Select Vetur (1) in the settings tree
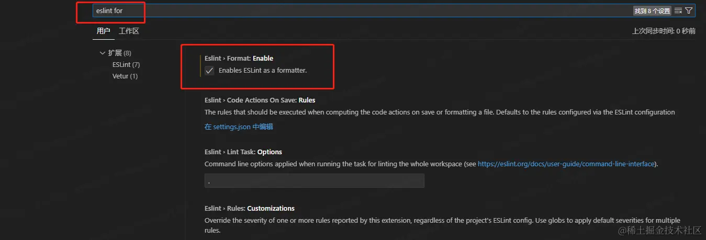 [x=125, y=76]
